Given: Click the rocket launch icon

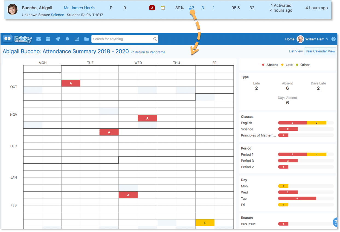Looking at the screenshot, I should 58,39.
